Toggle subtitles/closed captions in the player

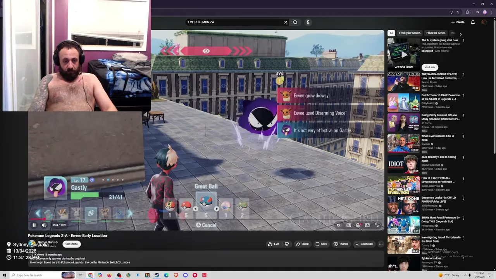pyautogui.click(x=349, y=225)
